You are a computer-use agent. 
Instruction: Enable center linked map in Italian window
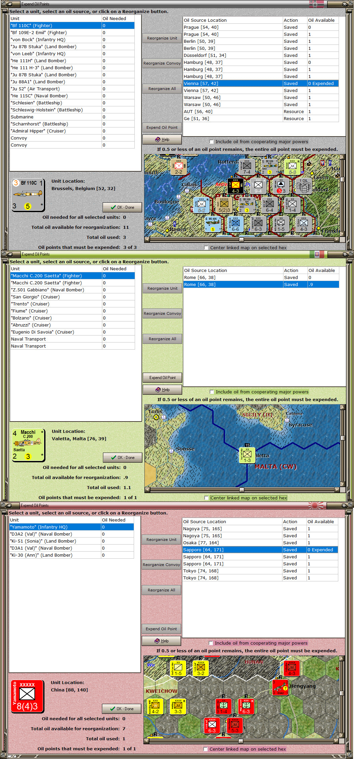[206, 498]
